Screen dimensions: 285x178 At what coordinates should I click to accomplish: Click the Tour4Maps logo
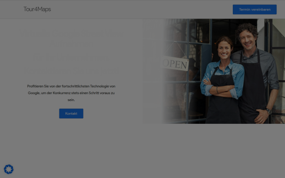pyautogui.click(x=37, y=9)
